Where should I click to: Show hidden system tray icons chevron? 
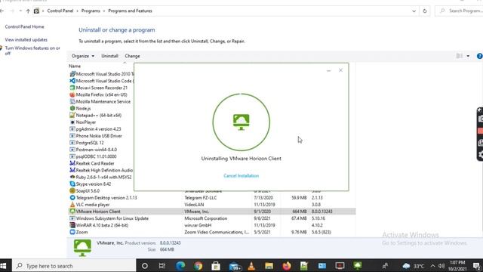coord(432,266)
